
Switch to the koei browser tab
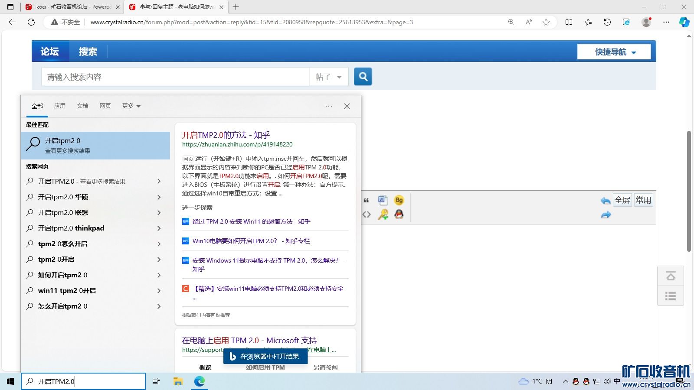[72, 7]
